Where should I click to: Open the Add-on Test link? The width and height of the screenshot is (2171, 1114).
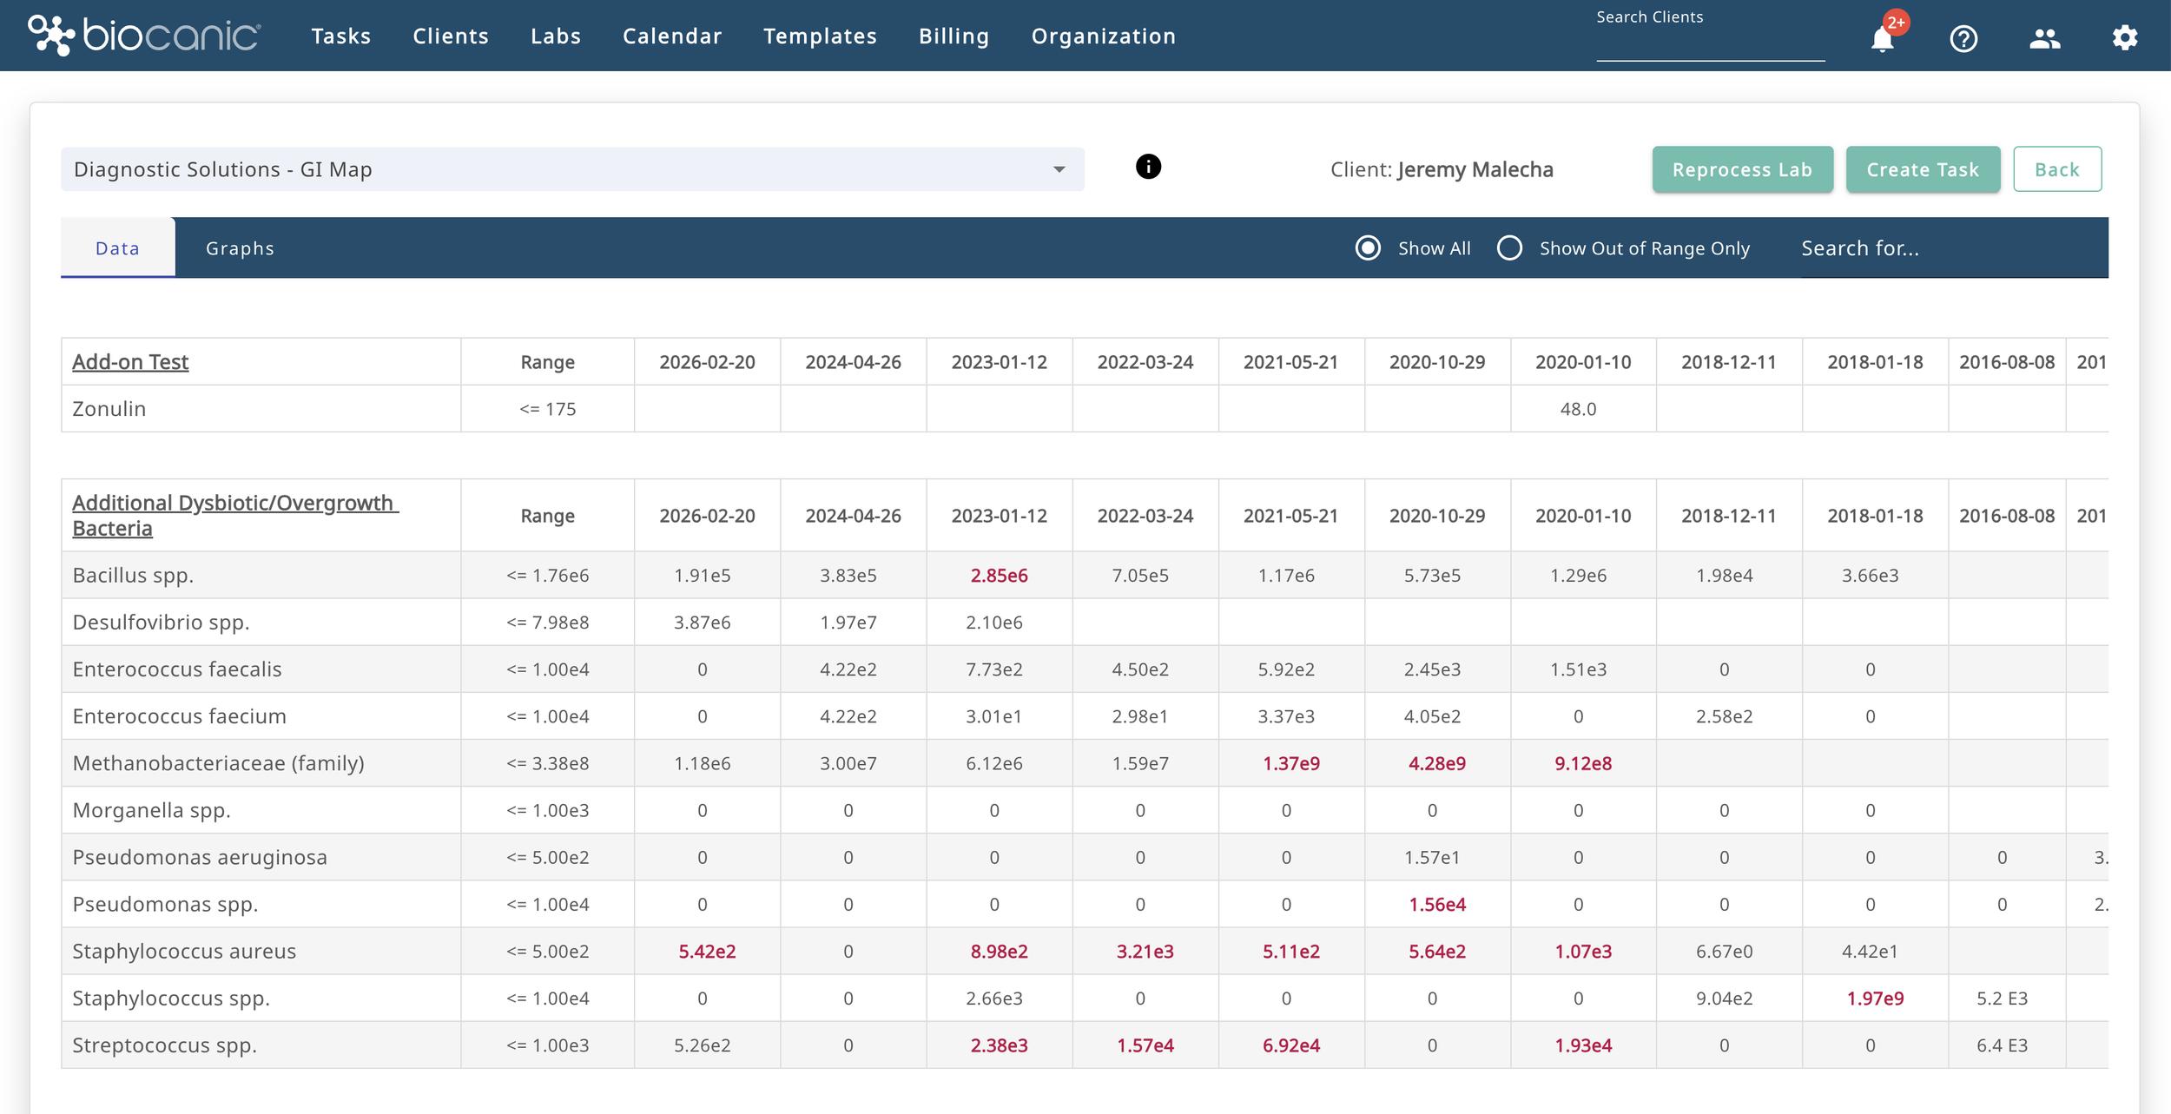(x=130, y=362)
